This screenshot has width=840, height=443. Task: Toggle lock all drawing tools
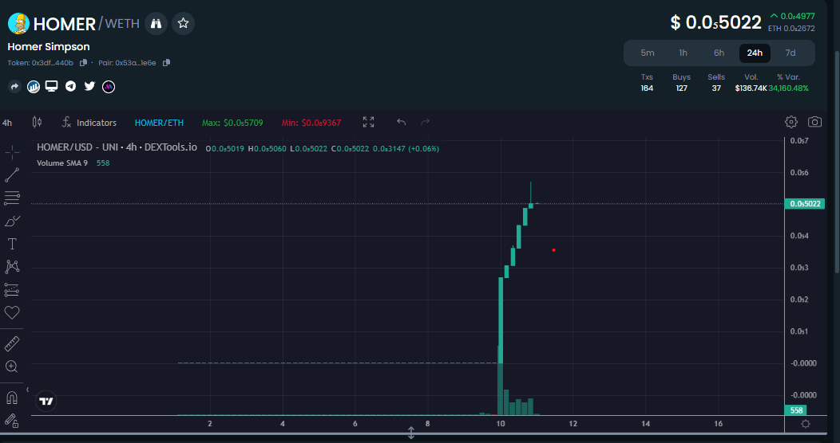[12, 421]
